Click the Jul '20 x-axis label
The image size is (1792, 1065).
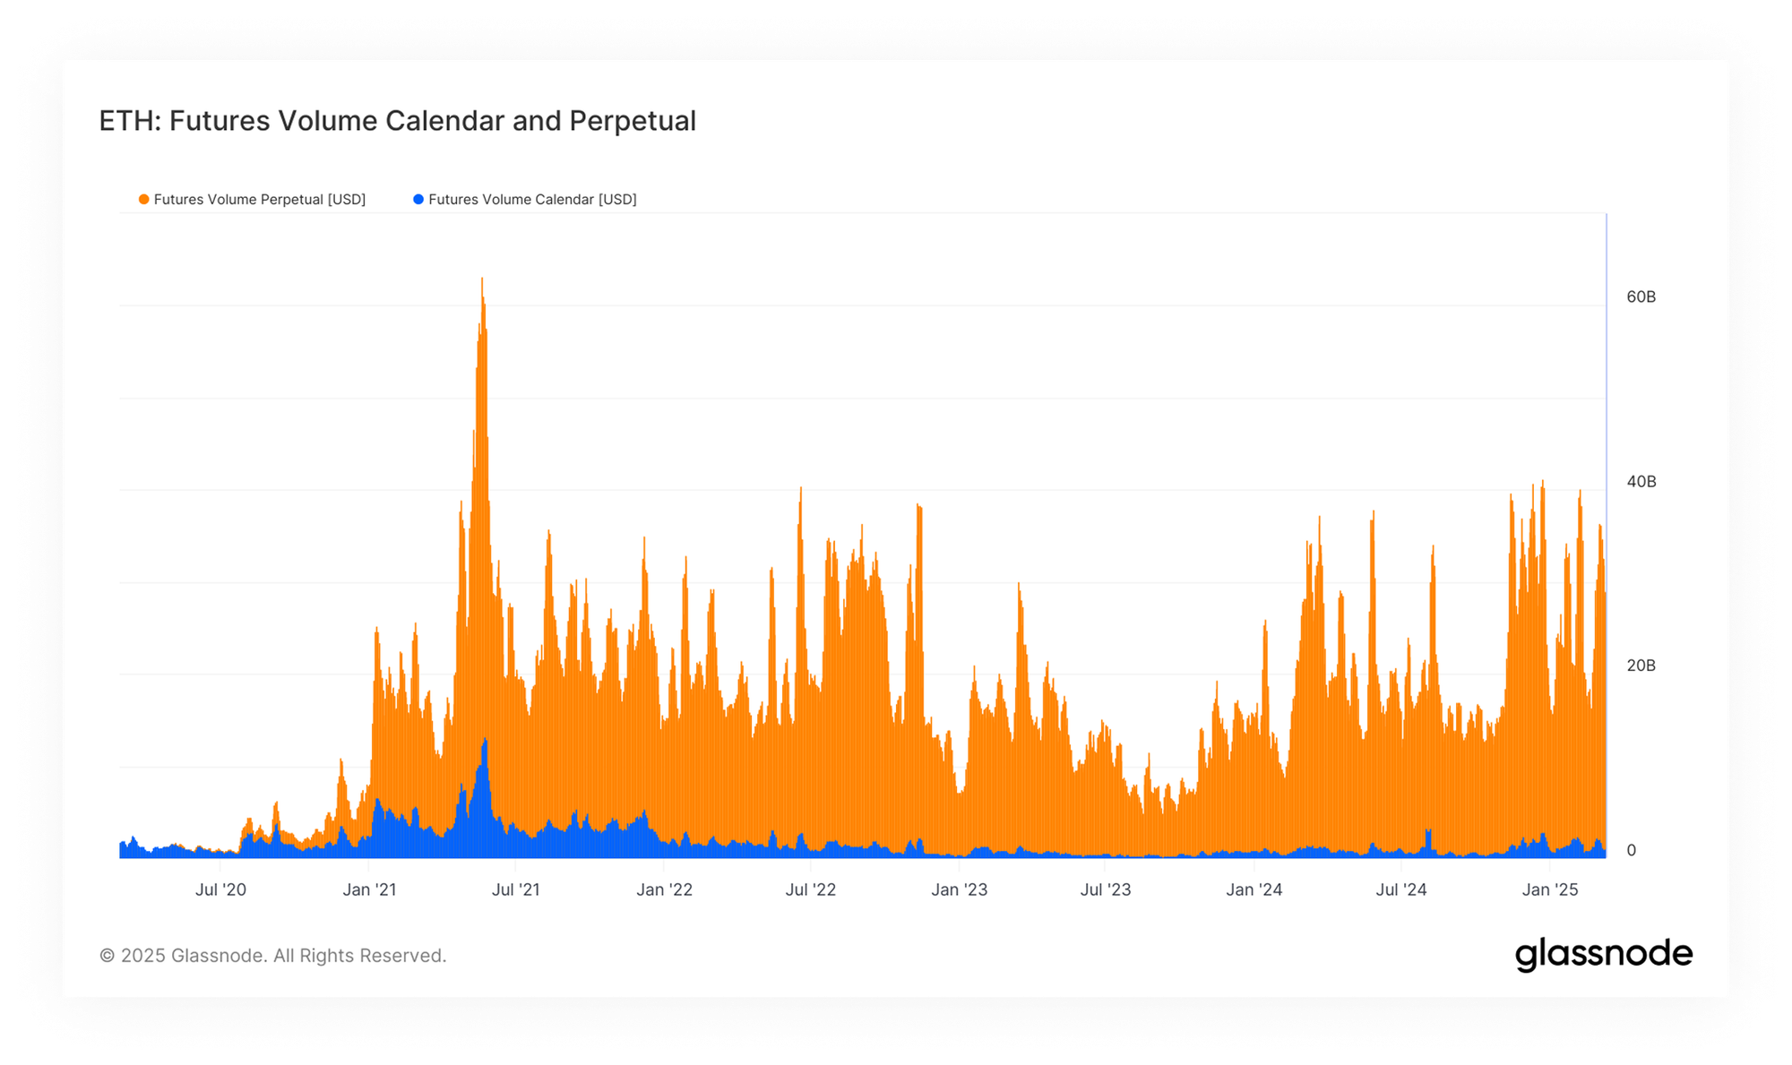point(220,889)
